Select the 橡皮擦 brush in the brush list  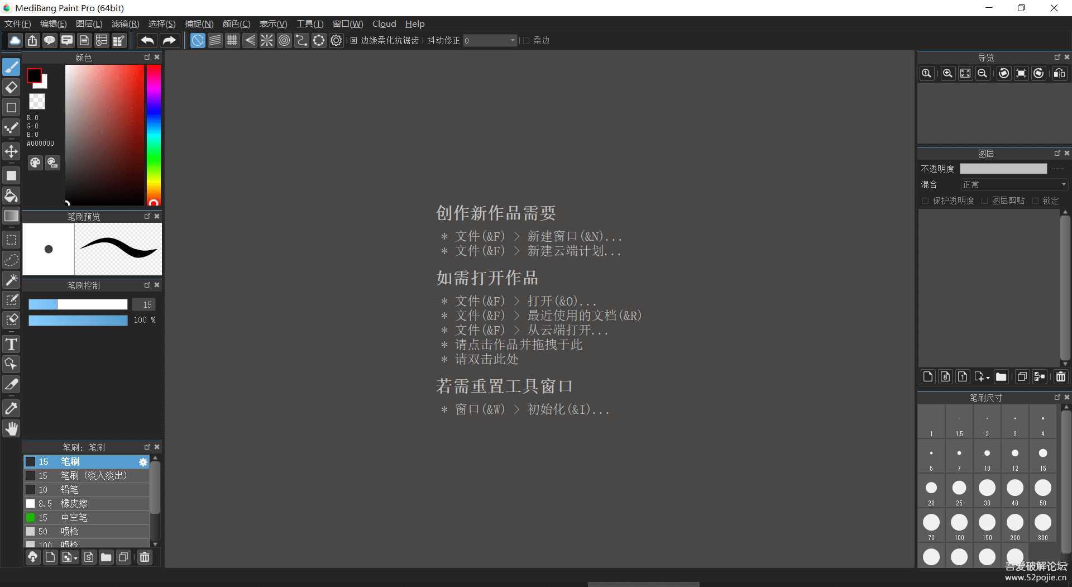(x=74, y=503)
